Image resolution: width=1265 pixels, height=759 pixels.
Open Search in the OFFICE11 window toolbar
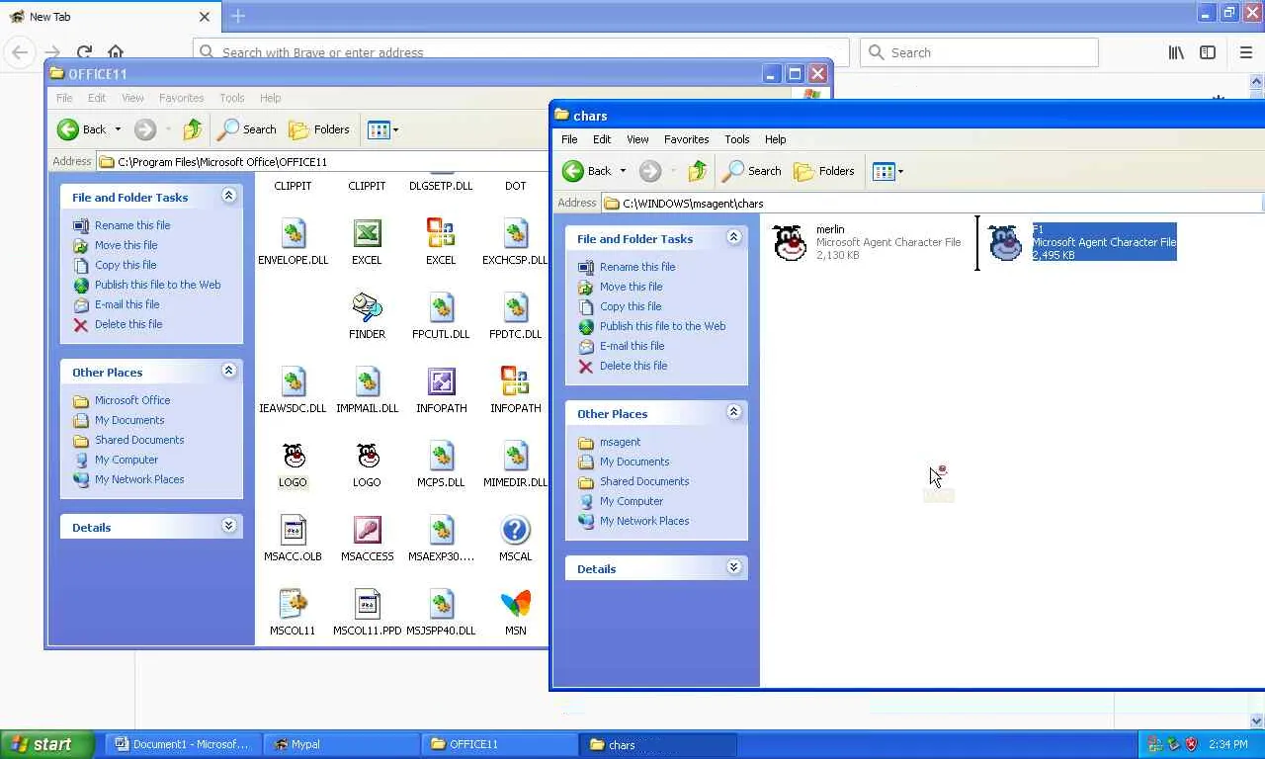(x=247, y=129)
